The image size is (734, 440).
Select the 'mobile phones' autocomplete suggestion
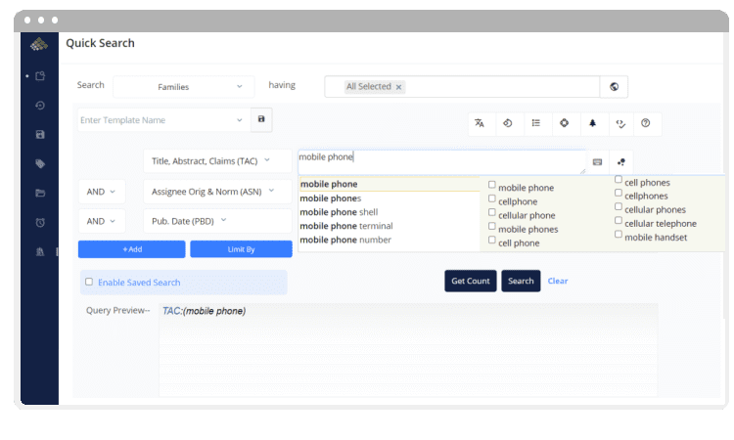click(390, 198)
